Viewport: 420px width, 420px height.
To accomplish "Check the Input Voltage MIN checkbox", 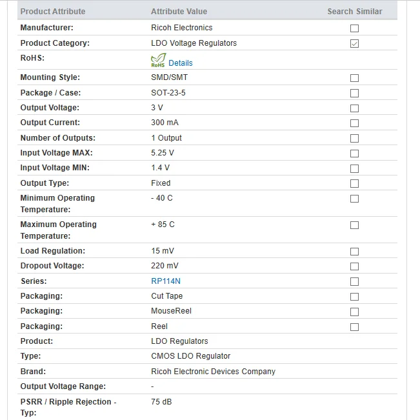I will 354,169.
